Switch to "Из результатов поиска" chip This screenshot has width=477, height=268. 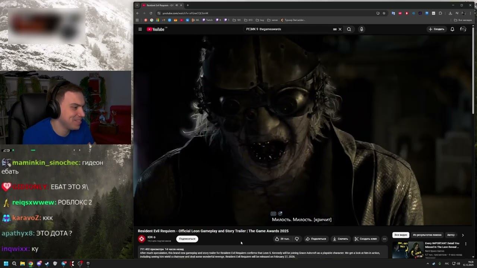click(427, 235)
